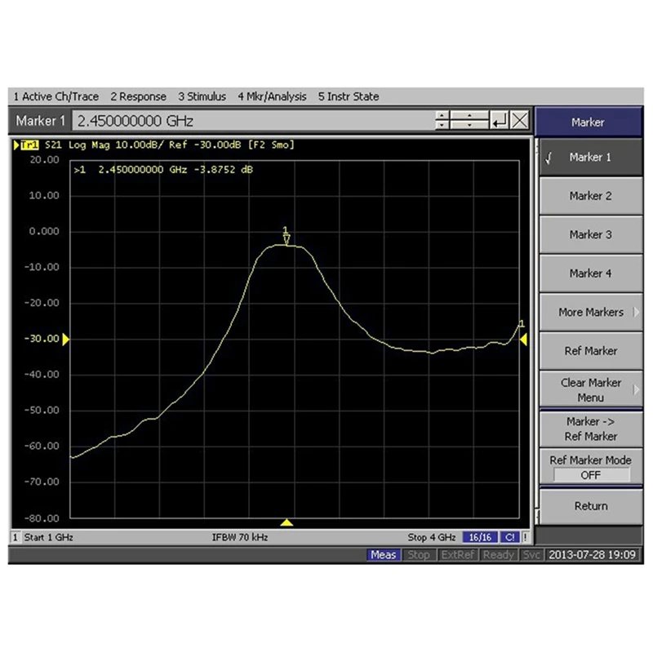Toggle Marker 1 active state
653x653 pixels.
[590, 157]
